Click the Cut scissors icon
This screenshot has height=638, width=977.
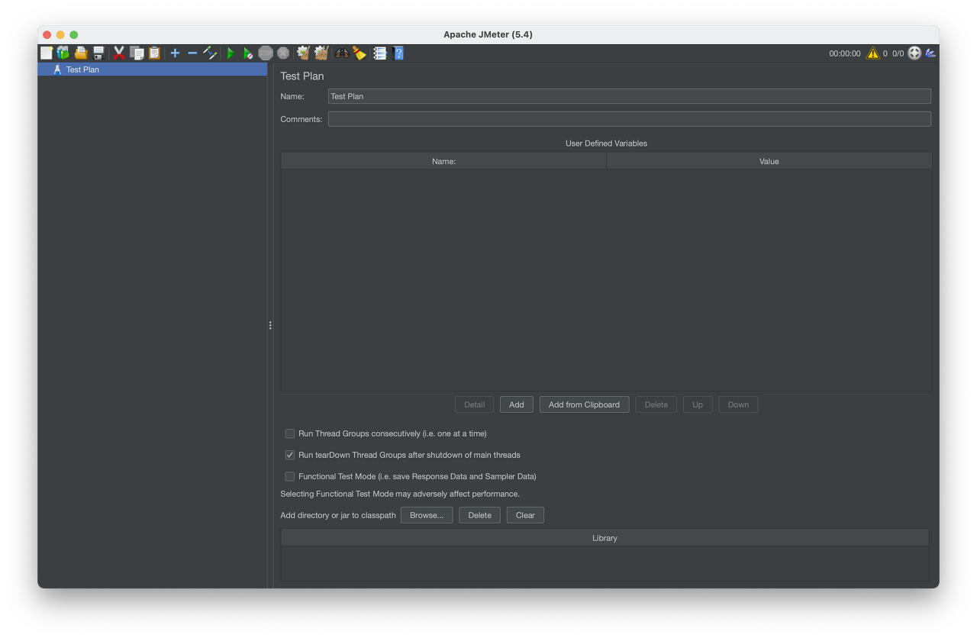coord(119,53)
